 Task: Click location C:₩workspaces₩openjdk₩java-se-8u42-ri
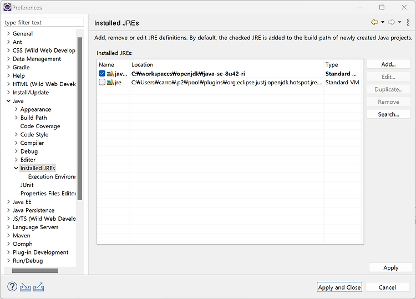click(x=188, y=74)
